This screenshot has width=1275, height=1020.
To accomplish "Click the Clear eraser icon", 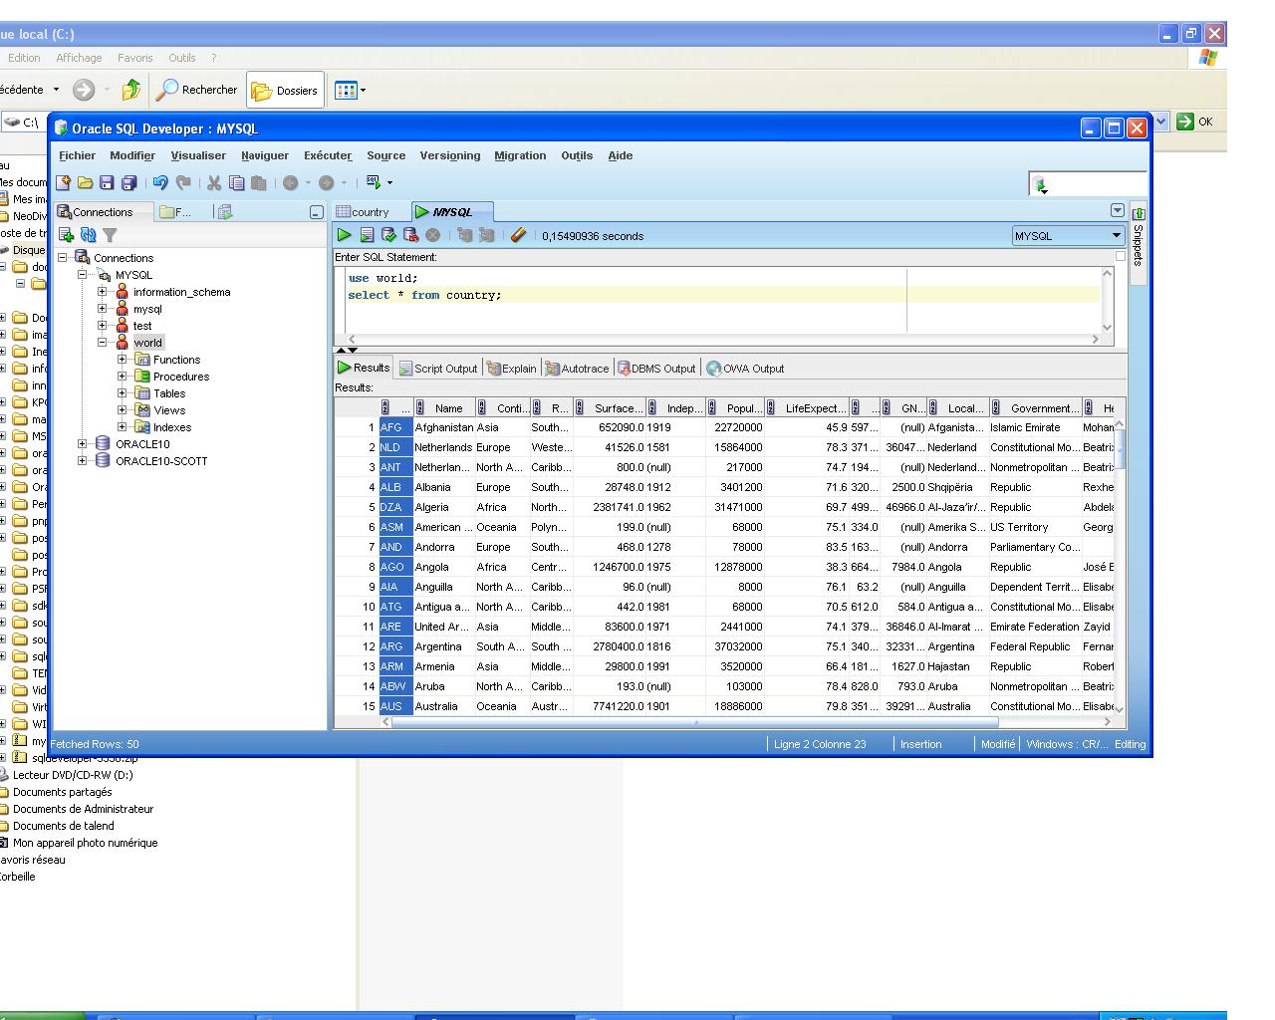I will (x=518, y=236).
